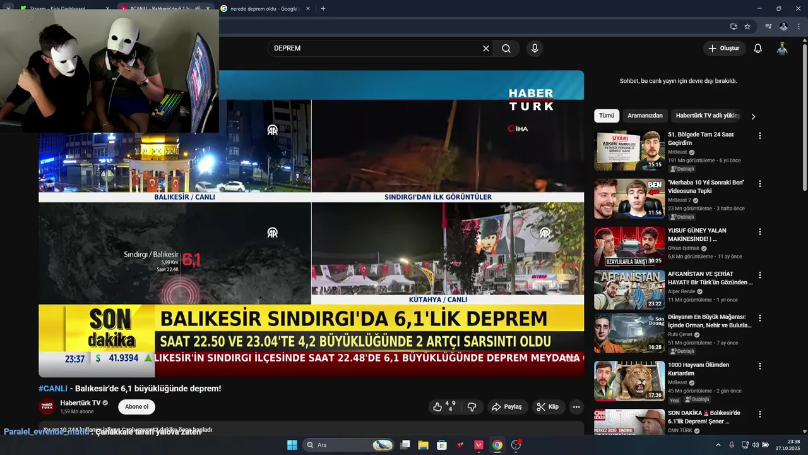This screenshot has height=455, width=808.
Task: Open YouTube notifications bell
Action: tap(758, 49)
